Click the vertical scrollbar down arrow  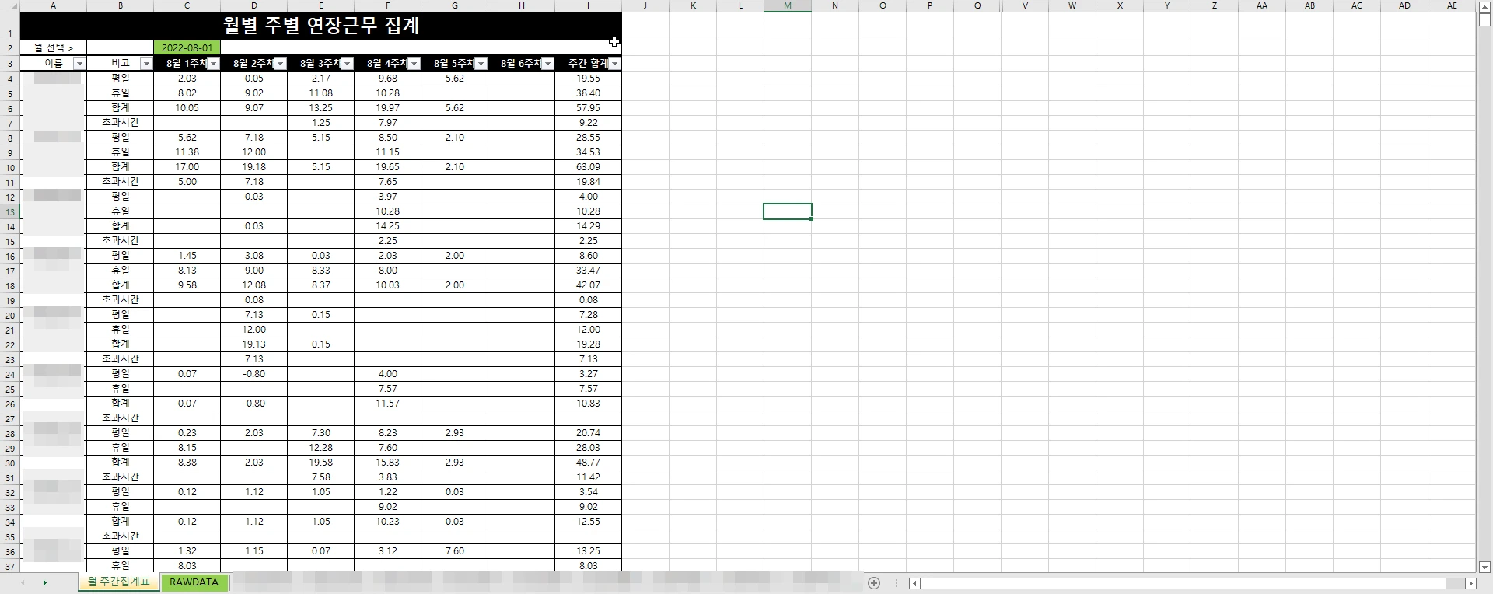coord(1484,568)
